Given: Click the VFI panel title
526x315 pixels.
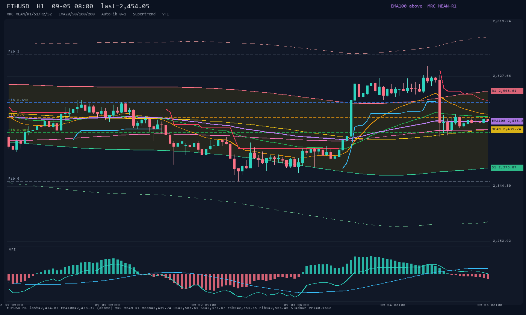Looking at the screenshot, I should click(12, 249).
